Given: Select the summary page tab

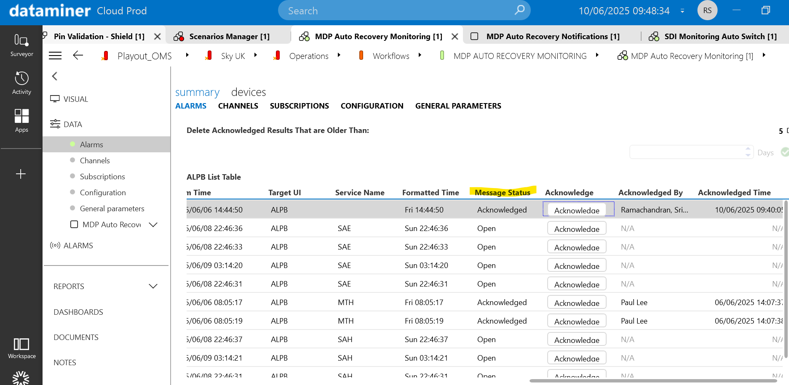Looking at the screenshot, I should tap(197, 92).
